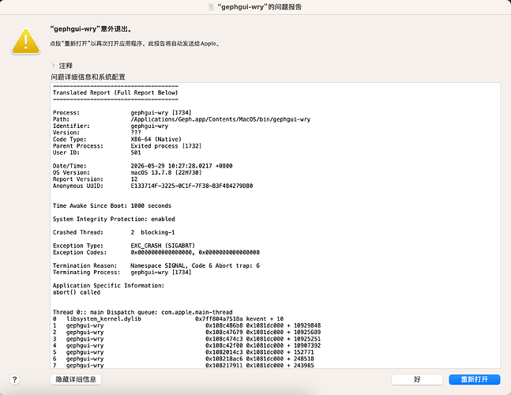Expand the 注释 comments section
The height and width of the screenshot is (395, 511).
click(53, 66)
